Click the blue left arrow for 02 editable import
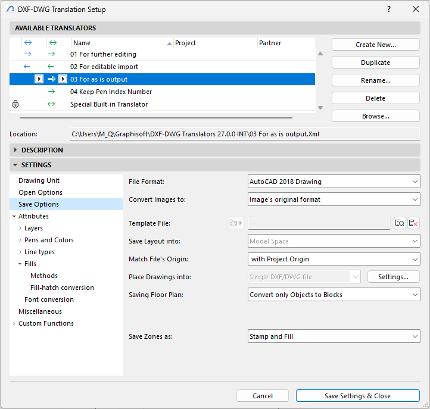Screen dimensions: 430x409 27,67
